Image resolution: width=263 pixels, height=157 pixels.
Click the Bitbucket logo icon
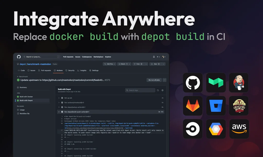tap(216, 106)
